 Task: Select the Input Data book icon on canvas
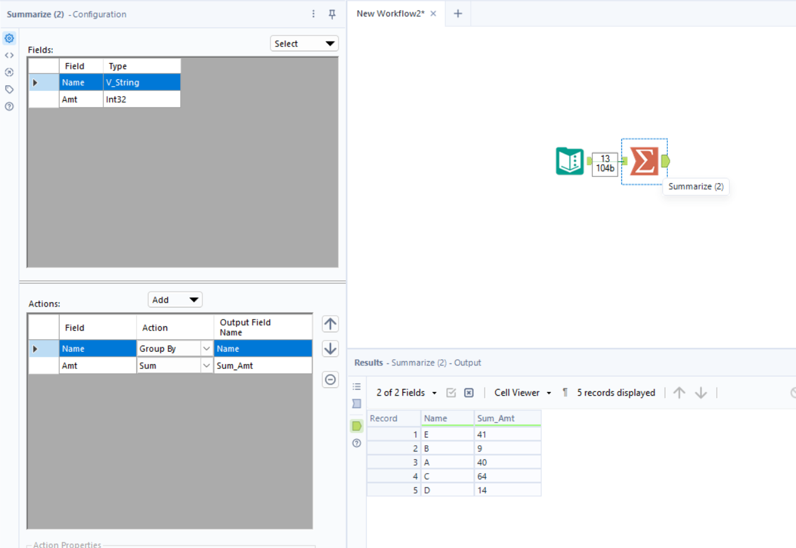[x=569, y=161]
